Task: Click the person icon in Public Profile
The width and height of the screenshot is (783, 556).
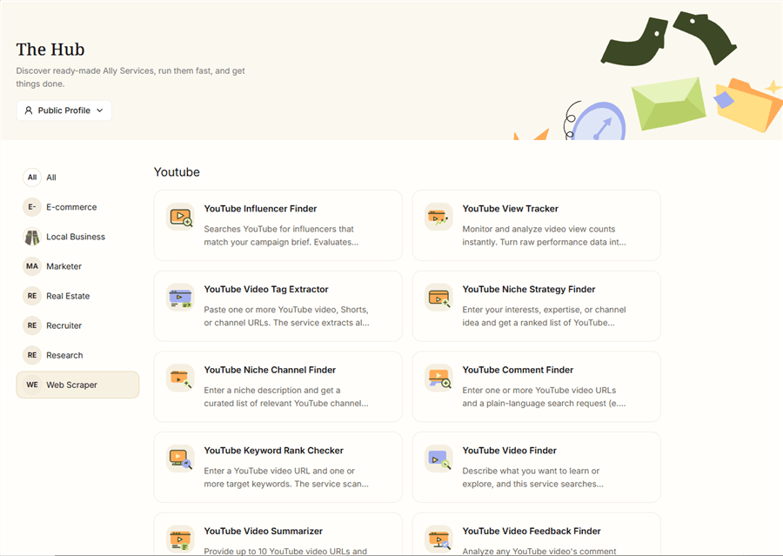Action: (29, 111)
